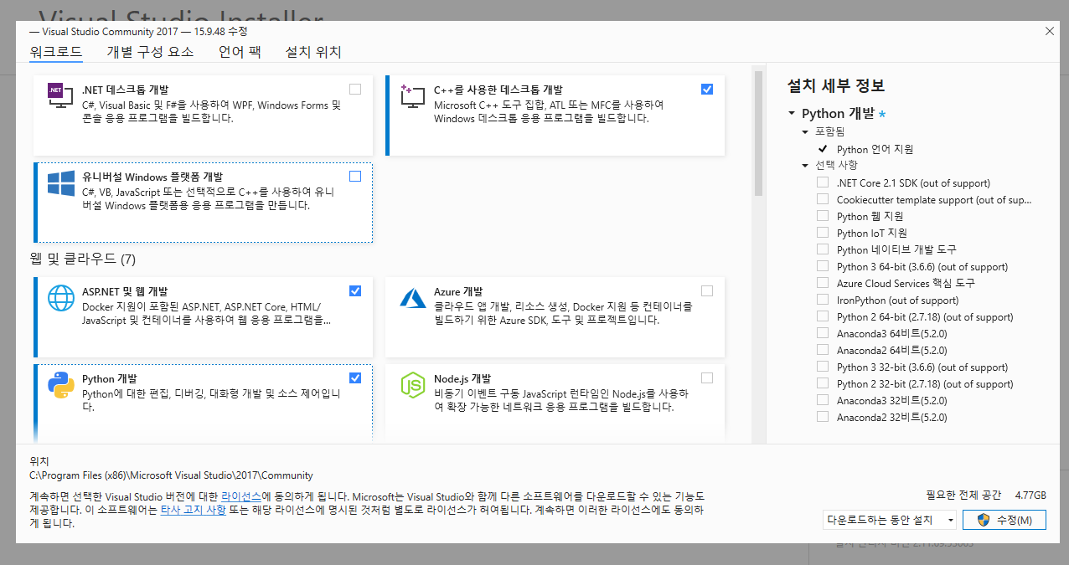The image size is (1069, 565).
Task: Collapse the 포함됨 section
Action: pos(806,132)
